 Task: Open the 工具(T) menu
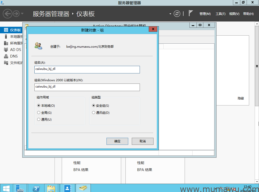(221, 14)
